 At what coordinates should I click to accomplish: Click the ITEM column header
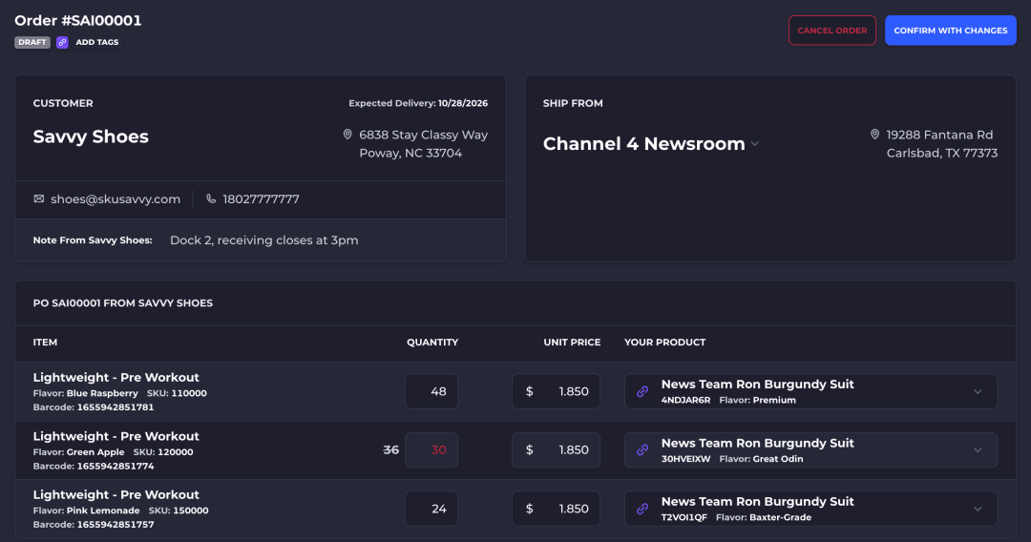click(46, 343)
